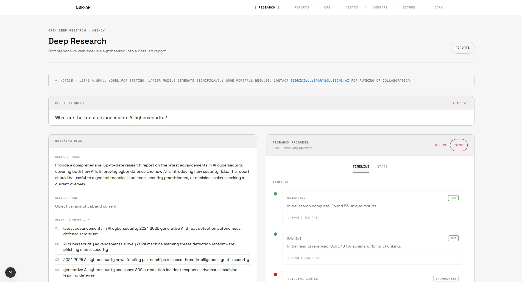Click search query 01 about zero trust

click(x=152, y=231)
